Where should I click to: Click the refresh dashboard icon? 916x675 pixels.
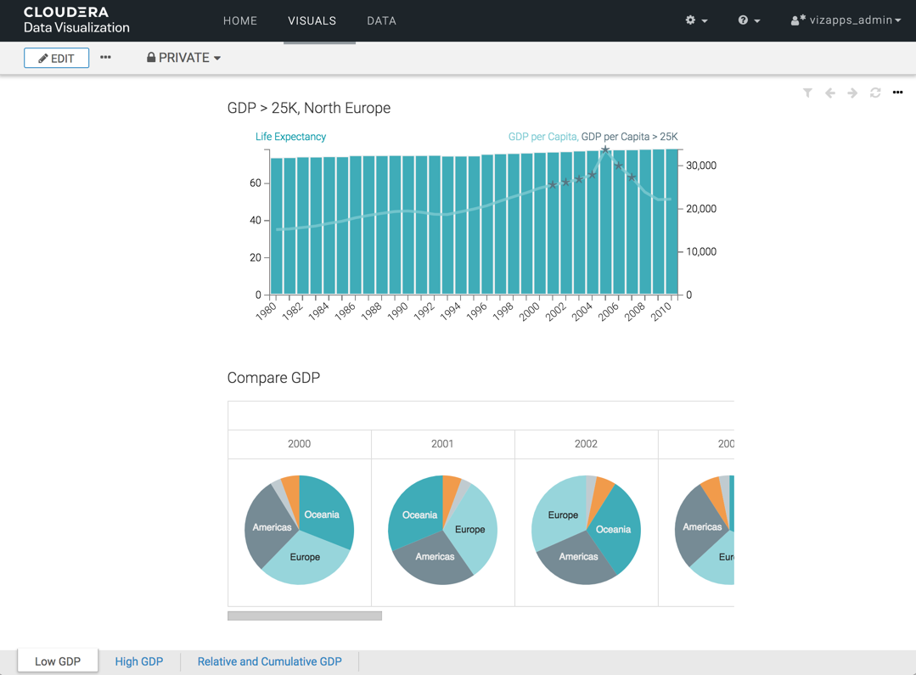875,93
